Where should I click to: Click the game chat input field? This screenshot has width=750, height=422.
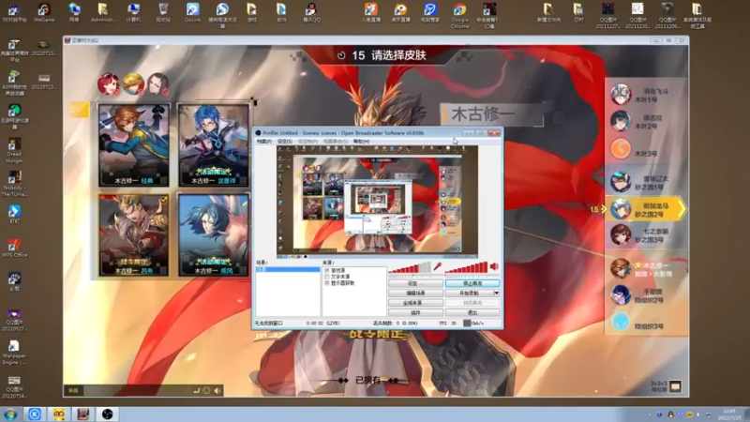click(136, 390)
